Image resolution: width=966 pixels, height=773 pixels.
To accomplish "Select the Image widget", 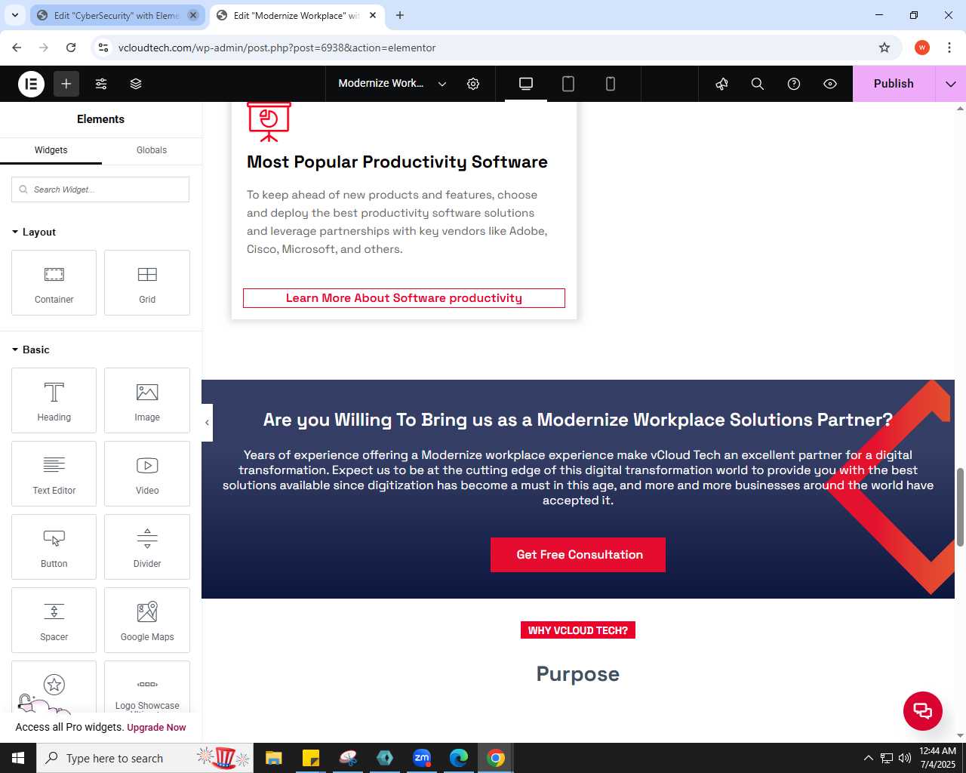I will coord(147,400).
